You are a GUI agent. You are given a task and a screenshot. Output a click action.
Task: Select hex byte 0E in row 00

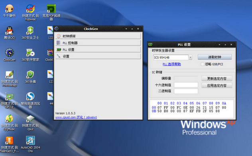(185, 107)
